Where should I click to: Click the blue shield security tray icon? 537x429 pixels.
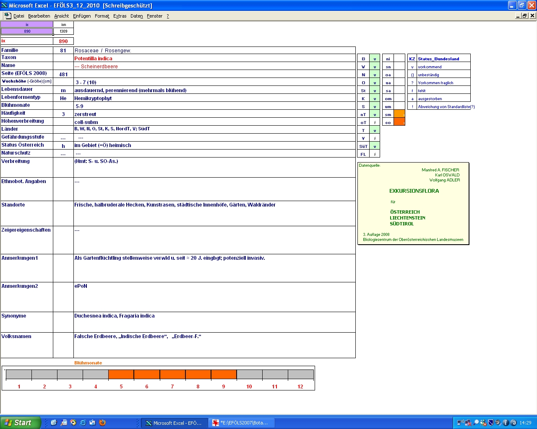point(490,423)
